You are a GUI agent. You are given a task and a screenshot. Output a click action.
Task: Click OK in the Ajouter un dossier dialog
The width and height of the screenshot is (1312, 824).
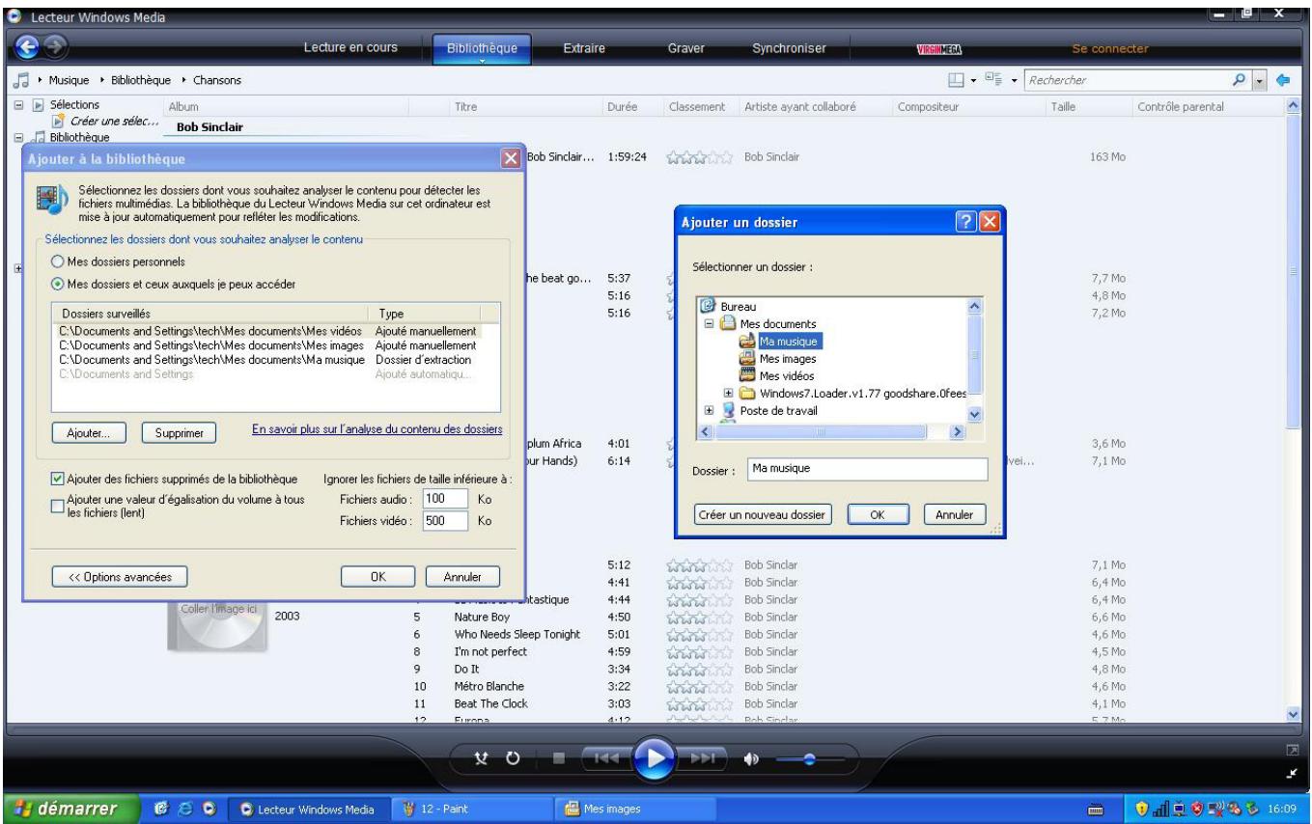pos(878,514)
